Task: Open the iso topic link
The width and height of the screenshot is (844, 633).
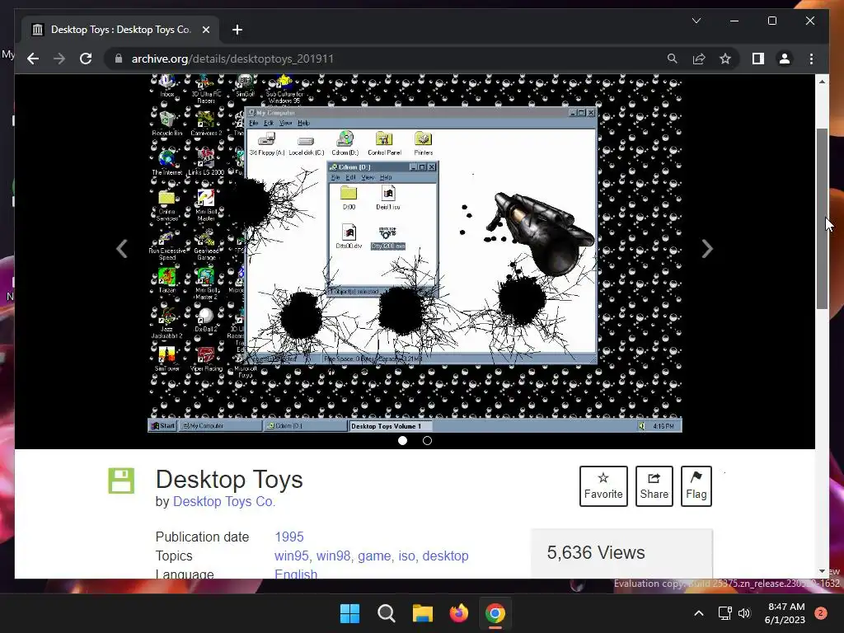Action: (406, 556)
